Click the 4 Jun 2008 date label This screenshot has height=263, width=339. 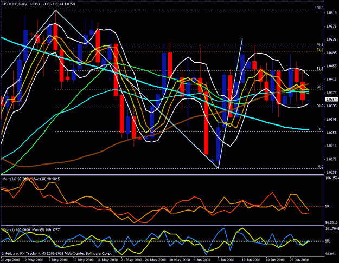[x=202, y=260]
